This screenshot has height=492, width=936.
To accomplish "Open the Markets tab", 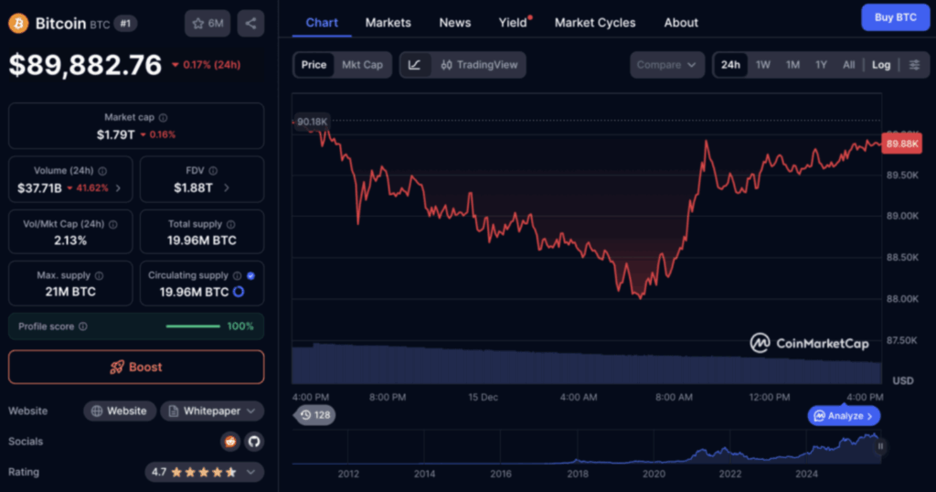I will [388, 22].
